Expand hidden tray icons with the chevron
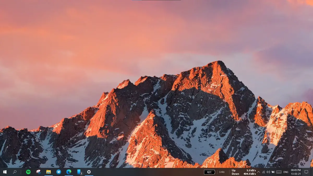 click(x=258, y=172)
